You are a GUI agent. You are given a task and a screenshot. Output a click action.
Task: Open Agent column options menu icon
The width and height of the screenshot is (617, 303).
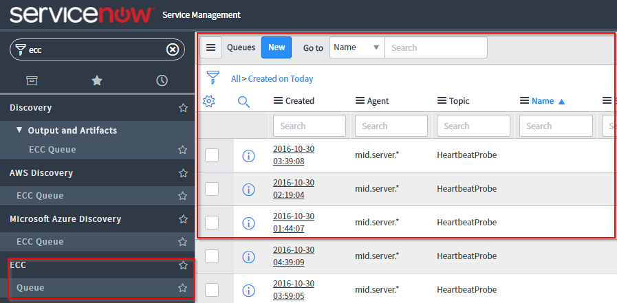[x=360, y=101]
